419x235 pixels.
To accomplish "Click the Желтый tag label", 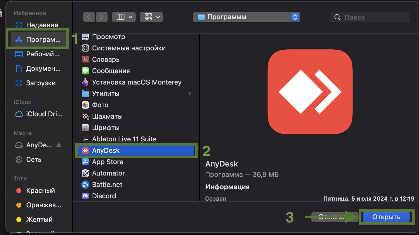I will [39, 219].
